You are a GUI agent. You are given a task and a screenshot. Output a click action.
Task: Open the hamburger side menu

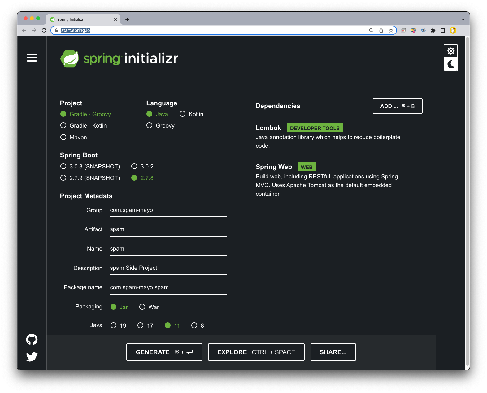pos(32,58)
